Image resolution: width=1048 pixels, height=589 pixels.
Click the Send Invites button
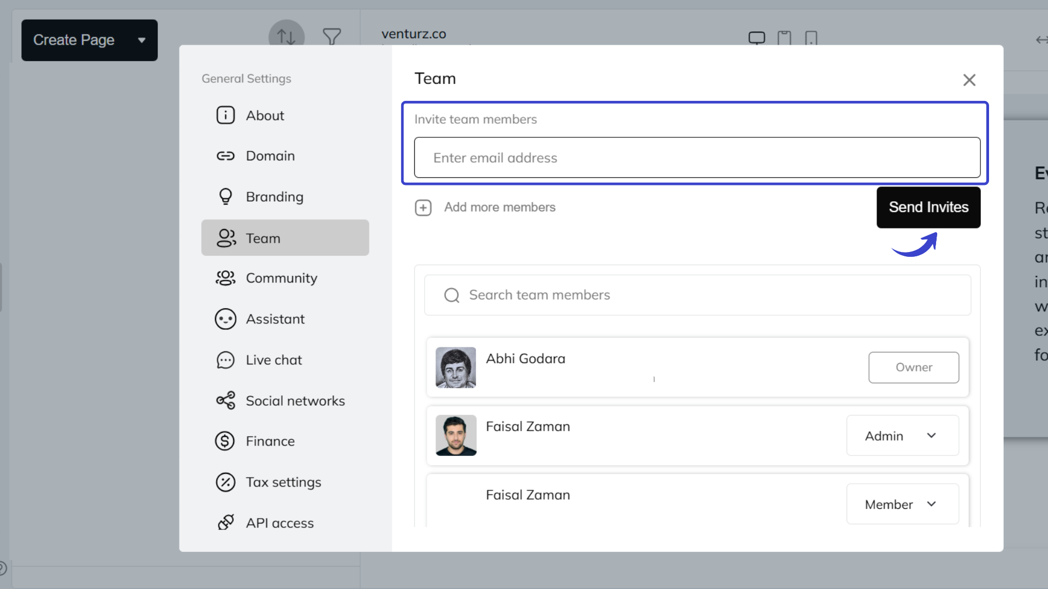928,207
